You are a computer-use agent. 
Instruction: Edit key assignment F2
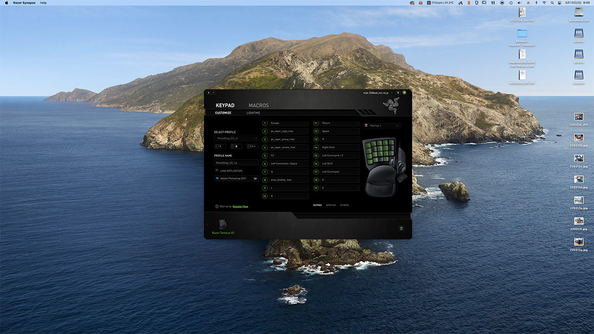pos(289,155)
